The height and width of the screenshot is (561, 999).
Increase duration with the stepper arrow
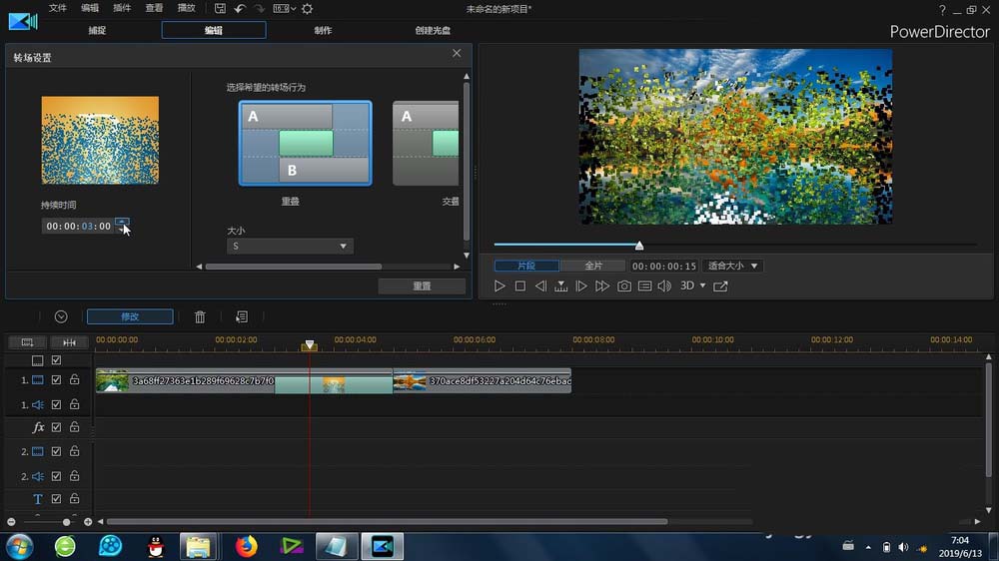[122, 222]
